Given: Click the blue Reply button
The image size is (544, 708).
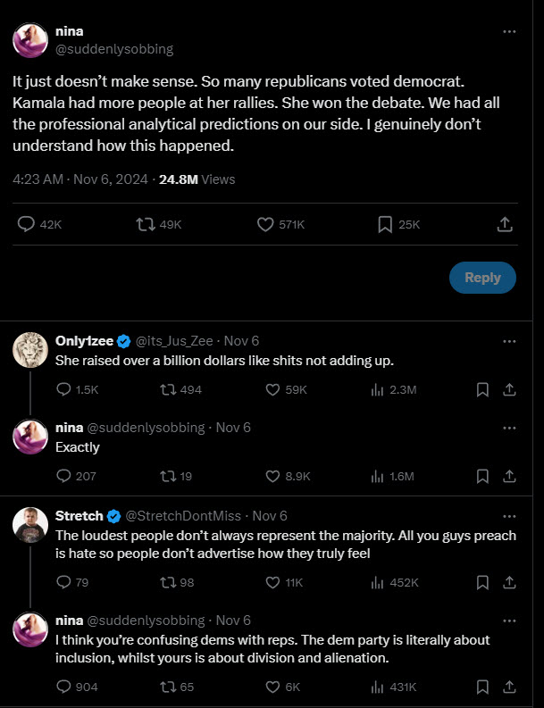Looking at the screenshot, I should (x=482, y=278).
